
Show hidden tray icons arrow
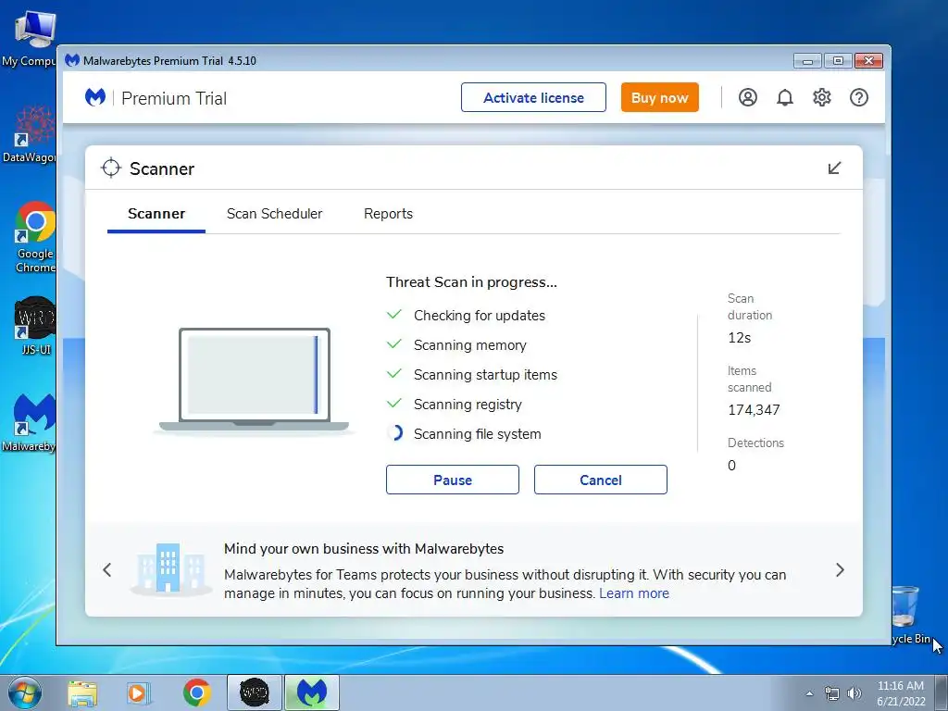click(809, 693)
